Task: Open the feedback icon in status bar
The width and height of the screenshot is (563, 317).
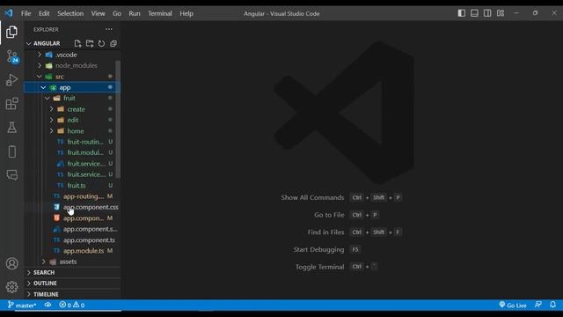Action: pyautogui.click(x=537, y=305)
